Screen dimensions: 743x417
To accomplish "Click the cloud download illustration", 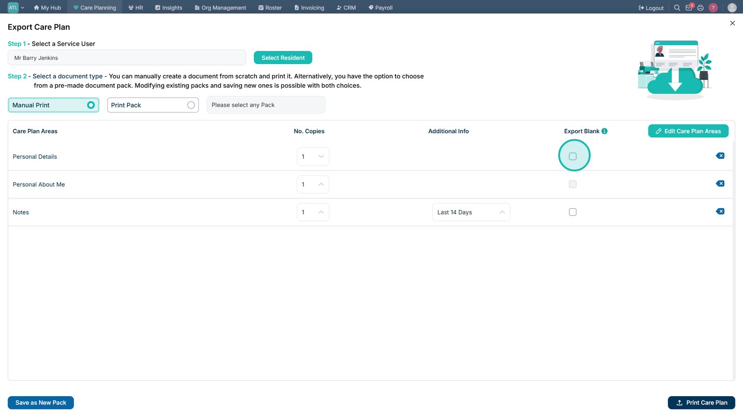I will point(675,69).
